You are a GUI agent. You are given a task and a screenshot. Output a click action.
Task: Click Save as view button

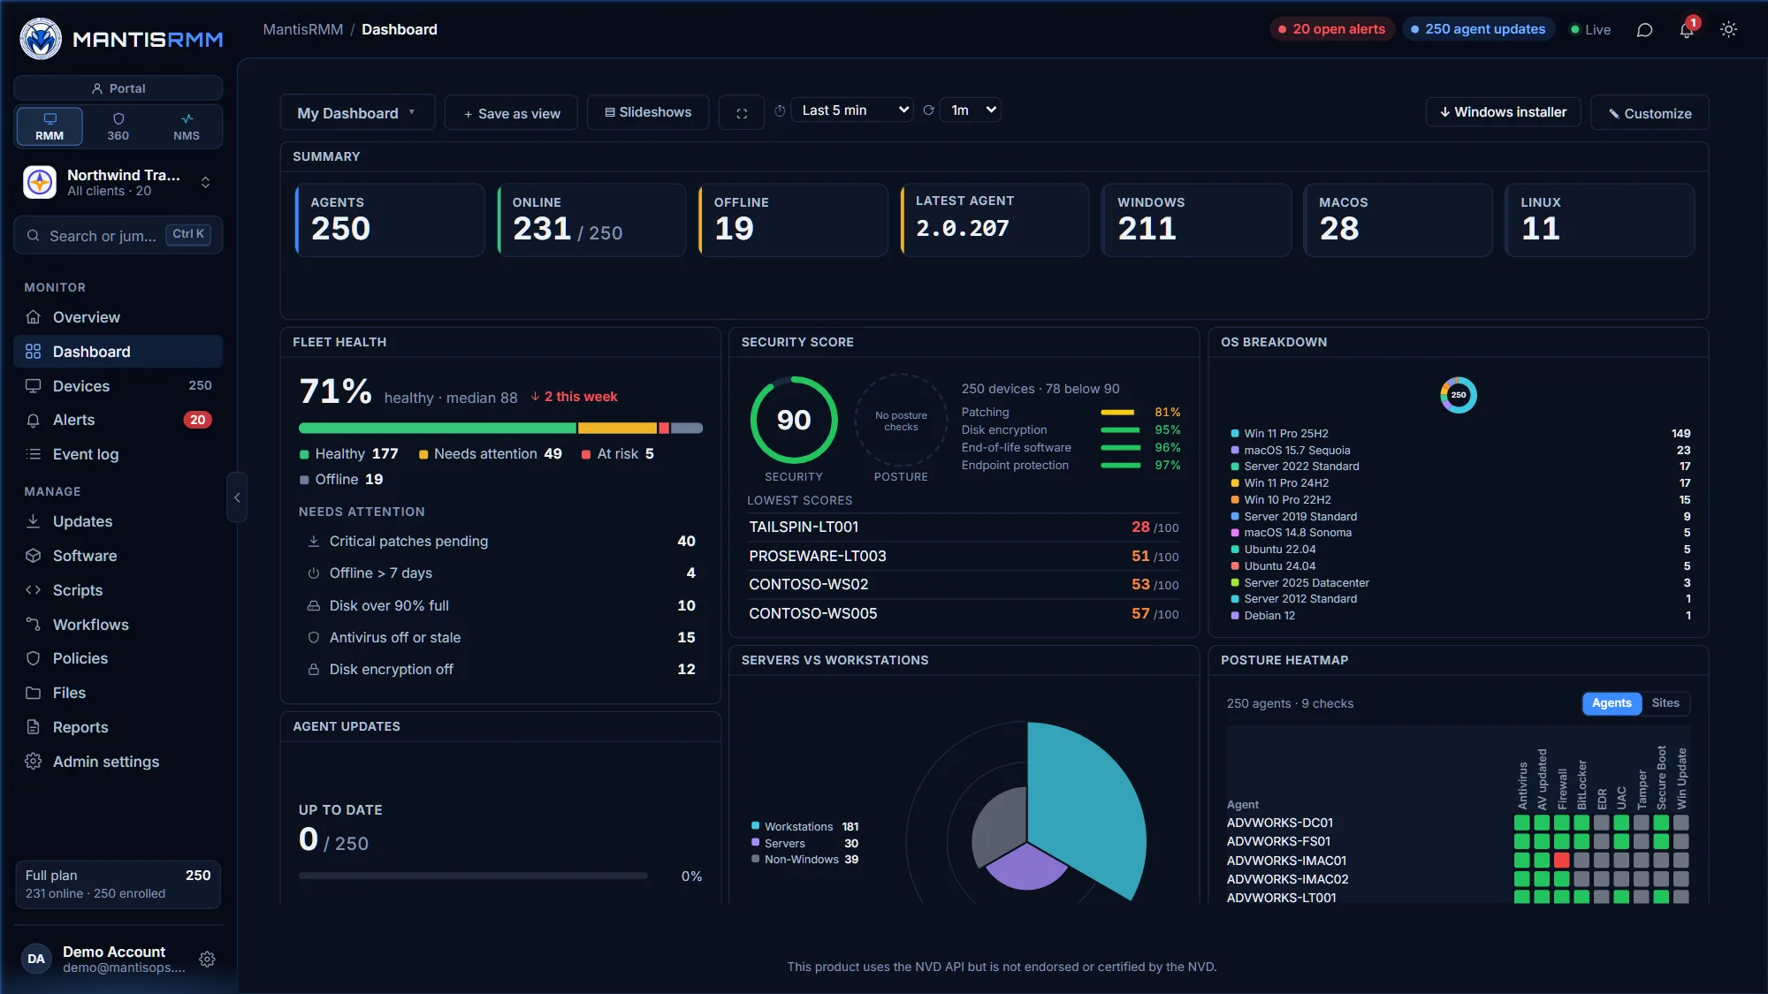512,113
